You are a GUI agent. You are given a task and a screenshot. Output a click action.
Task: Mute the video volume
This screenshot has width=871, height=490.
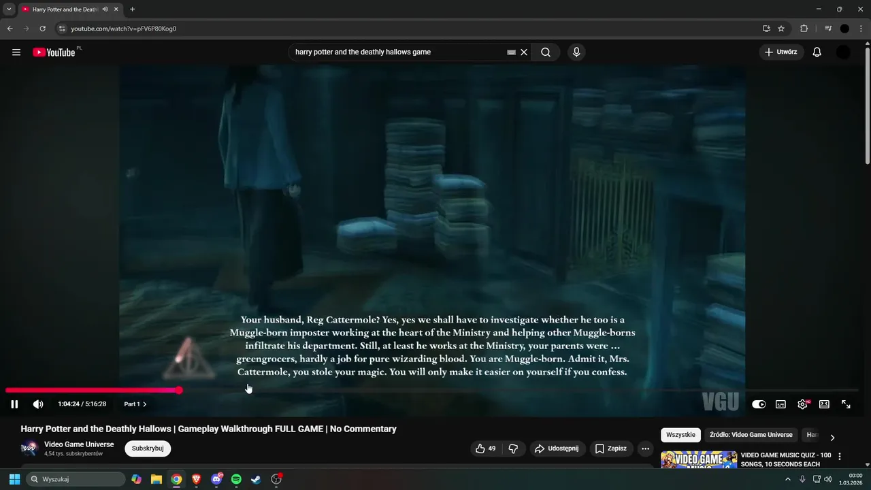coord(38,404)
